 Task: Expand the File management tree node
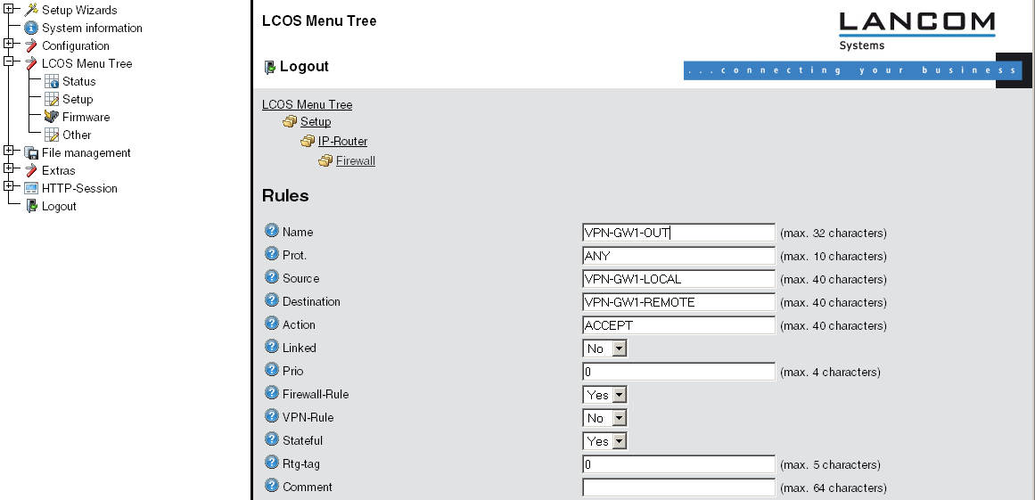(8, 151)
